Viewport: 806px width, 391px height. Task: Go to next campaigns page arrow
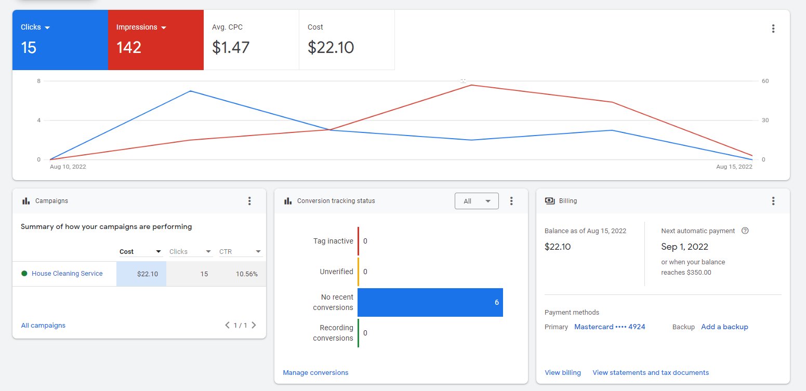click(254, 326)
